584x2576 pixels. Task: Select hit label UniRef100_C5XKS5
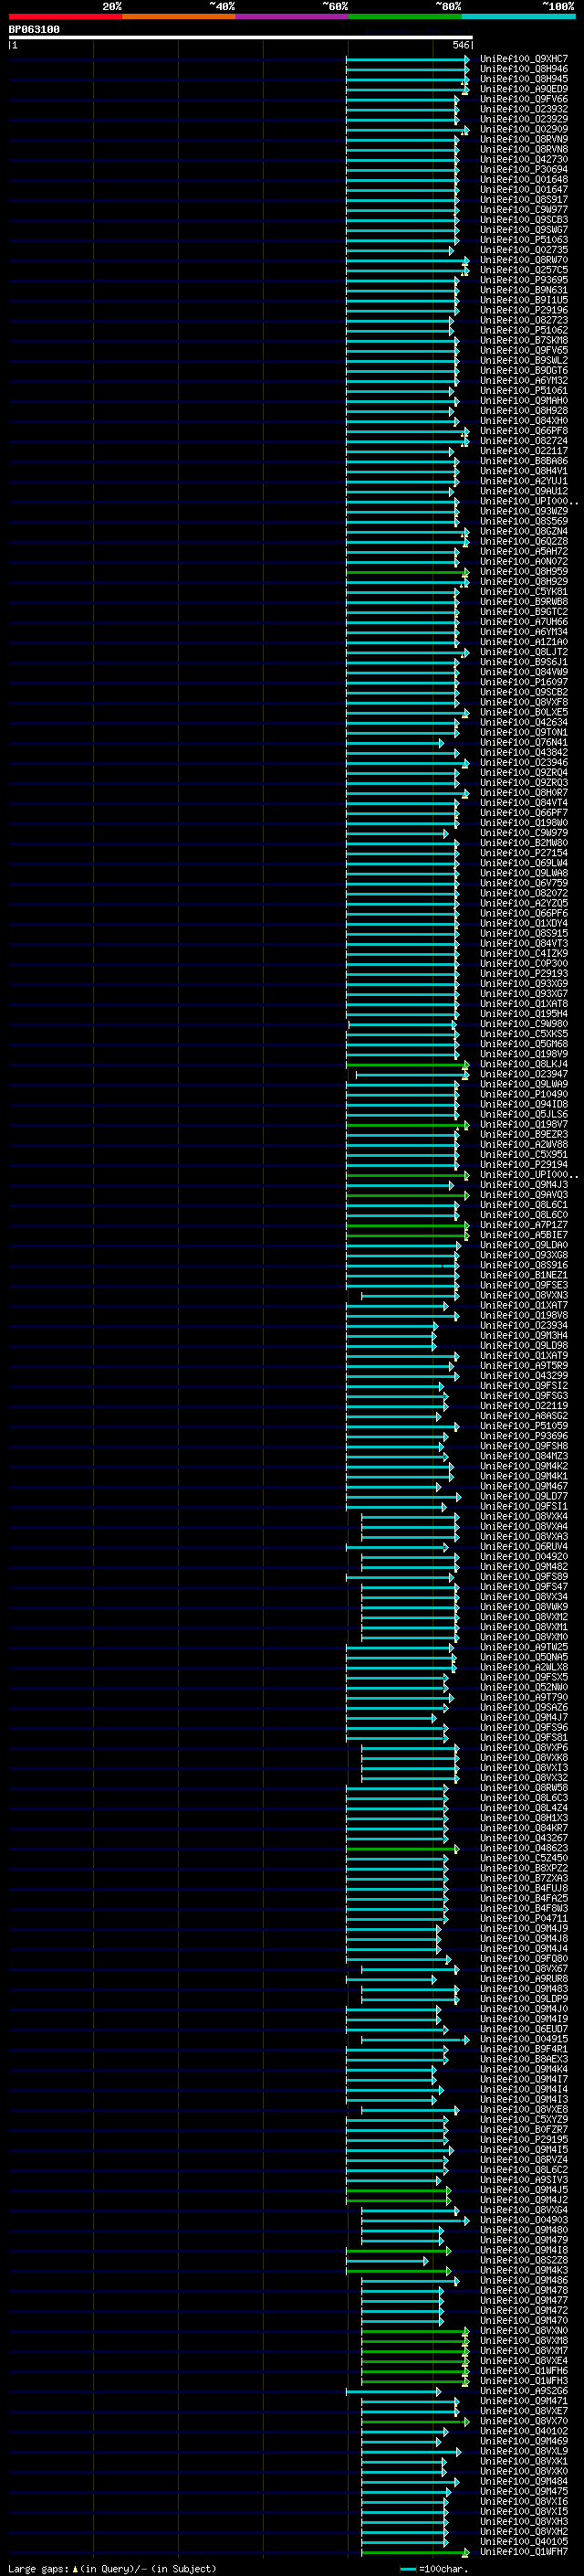pos(524,1033)
